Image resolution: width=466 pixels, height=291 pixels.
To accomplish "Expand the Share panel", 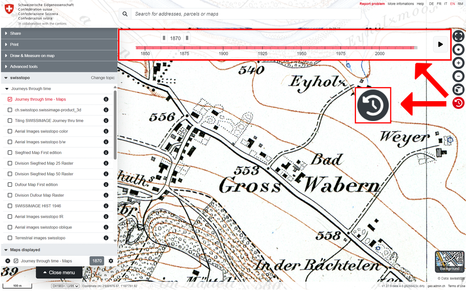I will (16, 34).
